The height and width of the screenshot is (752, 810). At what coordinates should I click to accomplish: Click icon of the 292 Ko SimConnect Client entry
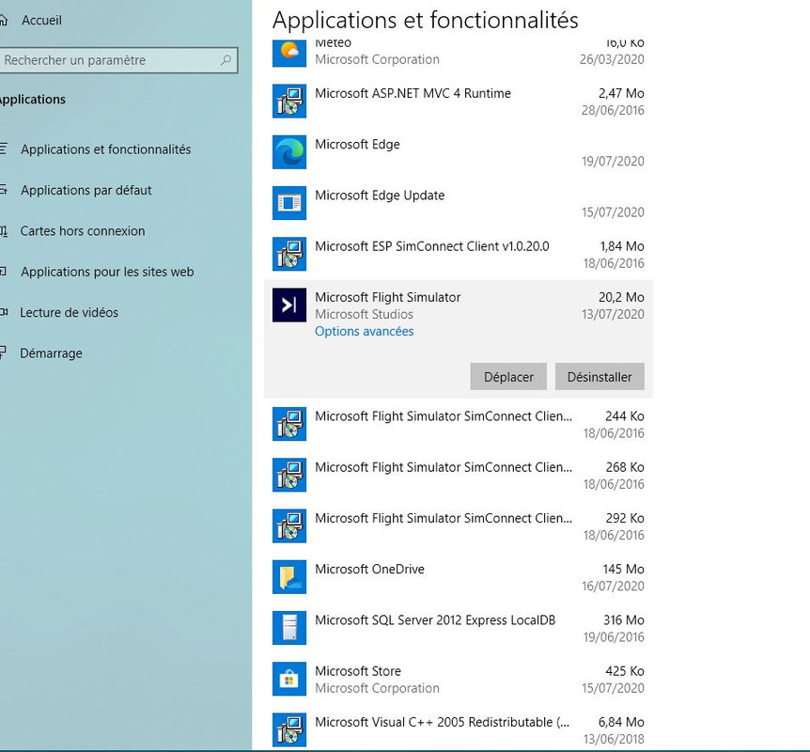coord(289,526)
